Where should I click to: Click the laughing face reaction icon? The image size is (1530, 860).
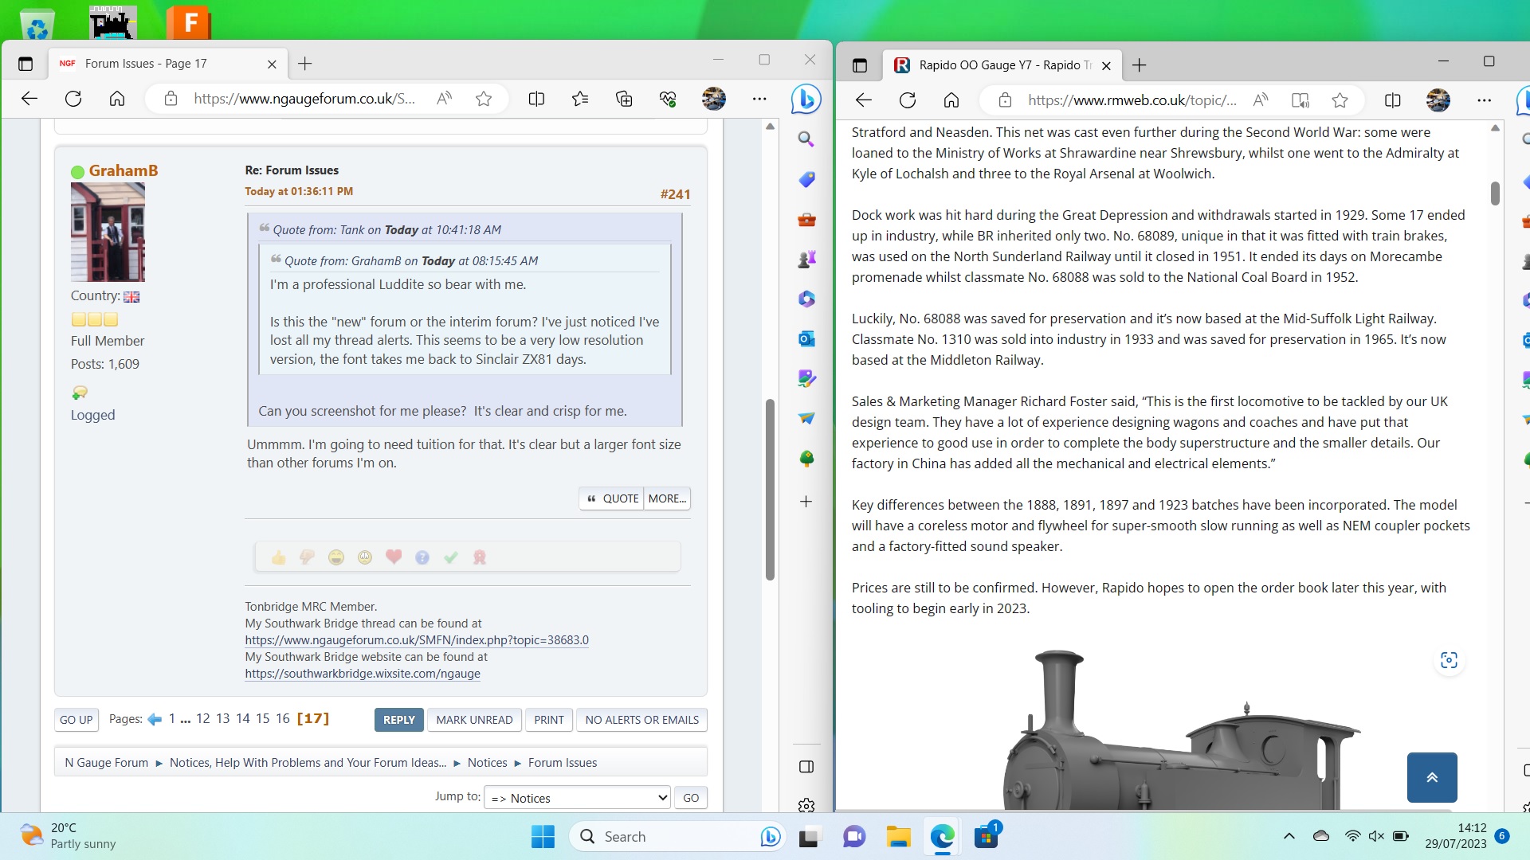336,557
